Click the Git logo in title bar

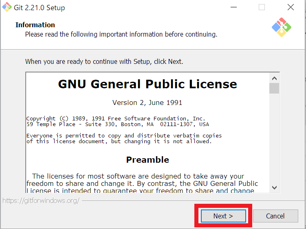(x=7, y=7)
